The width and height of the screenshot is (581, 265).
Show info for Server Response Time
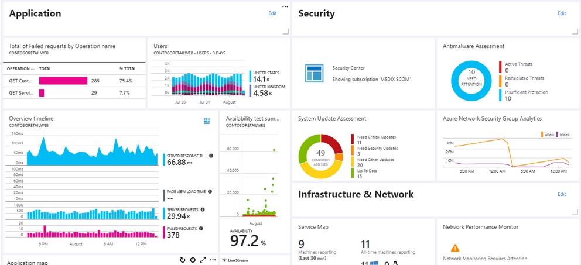pos(211,156)
